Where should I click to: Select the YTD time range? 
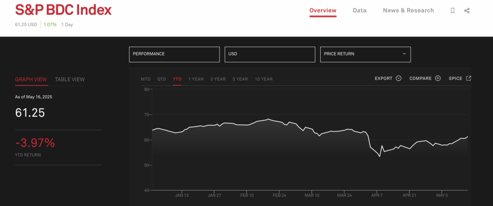[177, 79]
